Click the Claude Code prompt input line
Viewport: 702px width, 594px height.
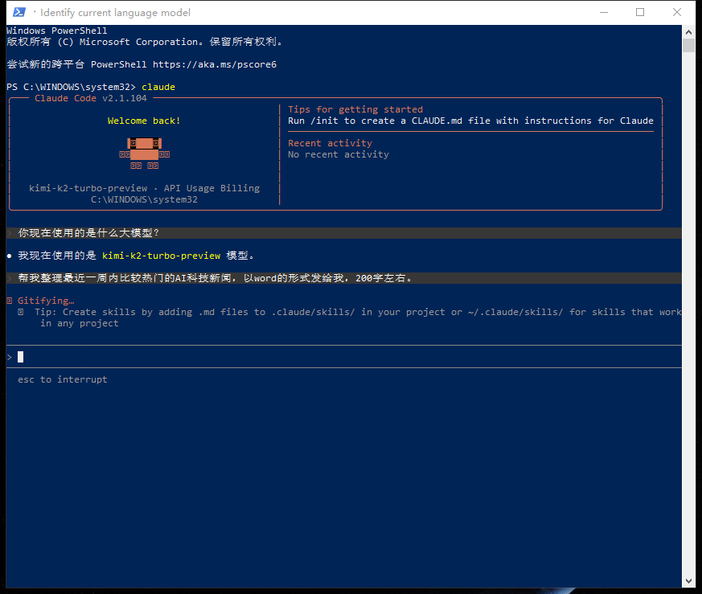[x=344, y=357]
